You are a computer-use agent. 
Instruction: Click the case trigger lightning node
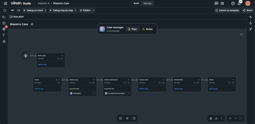click(x=26, y=56)
